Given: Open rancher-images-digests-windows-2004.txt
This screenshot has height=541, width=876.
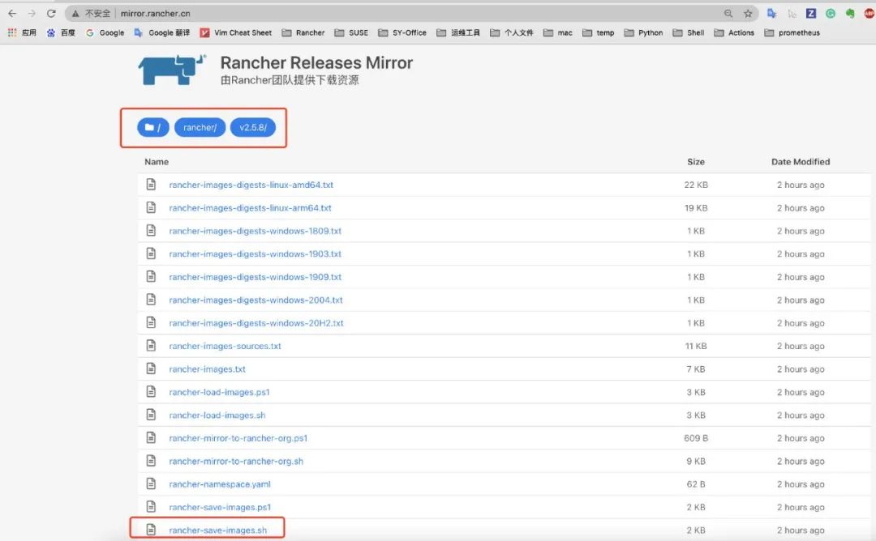Looking at the screenshot, I should point(255,300).
